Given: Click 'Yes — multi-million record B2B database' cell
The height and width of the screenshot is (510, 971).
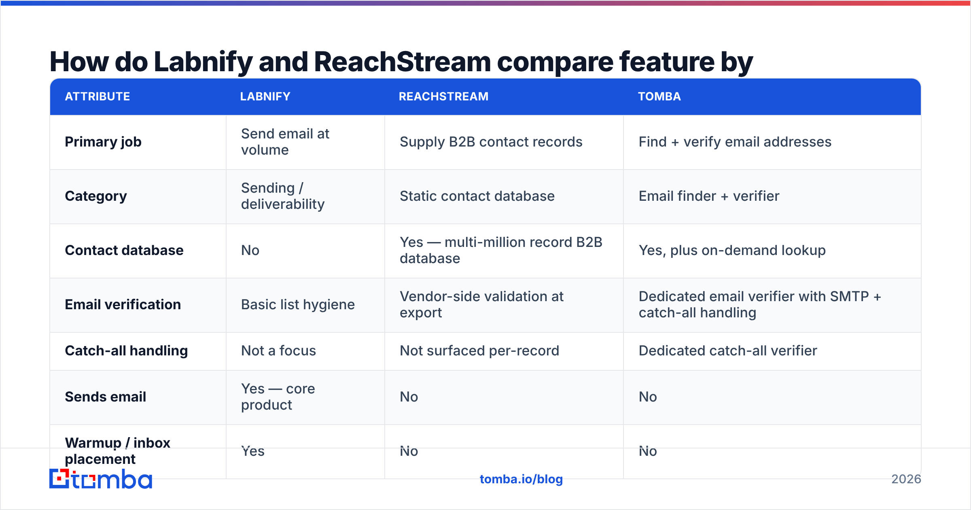Looking at the screenshot, I should tap(501, 250).
